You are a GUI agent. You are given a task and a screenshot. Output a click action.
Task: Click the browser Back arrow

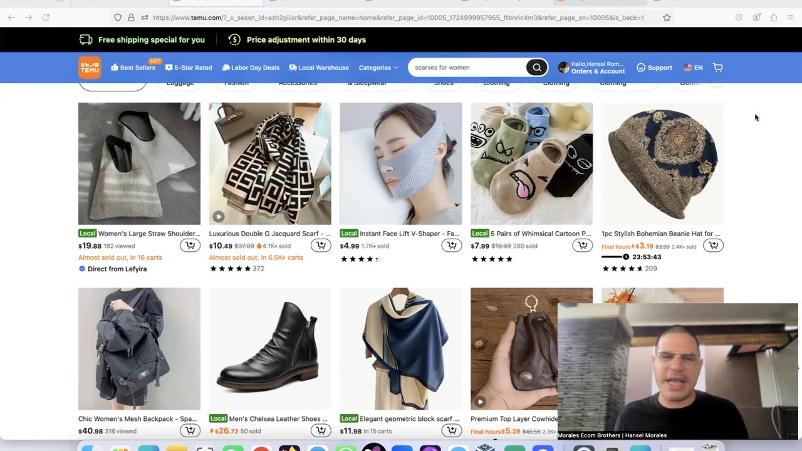11,18
